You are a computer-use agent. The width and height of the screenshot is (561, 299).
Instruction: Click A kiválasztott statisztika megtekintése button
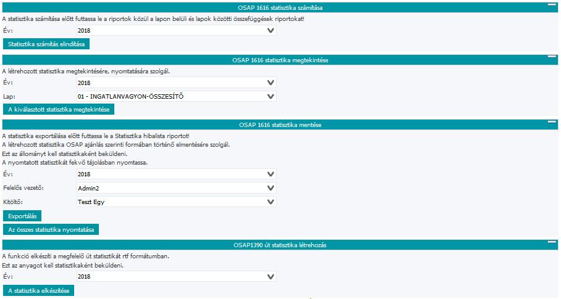pyautogui.click(x=59, y=110)
